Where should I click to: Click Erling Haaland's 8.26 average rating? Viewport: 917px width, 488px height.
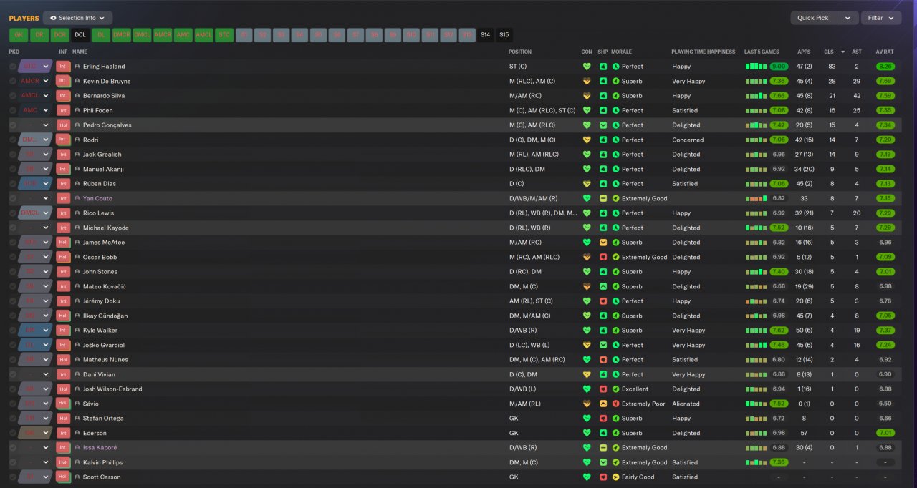point(885,67)
